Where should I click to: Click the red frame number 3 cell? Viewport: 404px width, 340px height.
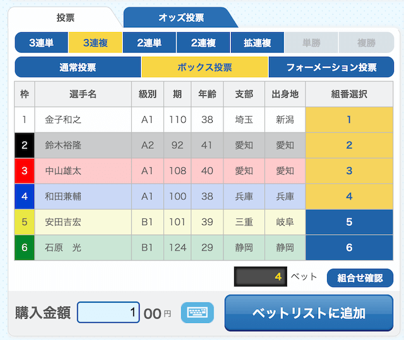(x=25, y=171)
